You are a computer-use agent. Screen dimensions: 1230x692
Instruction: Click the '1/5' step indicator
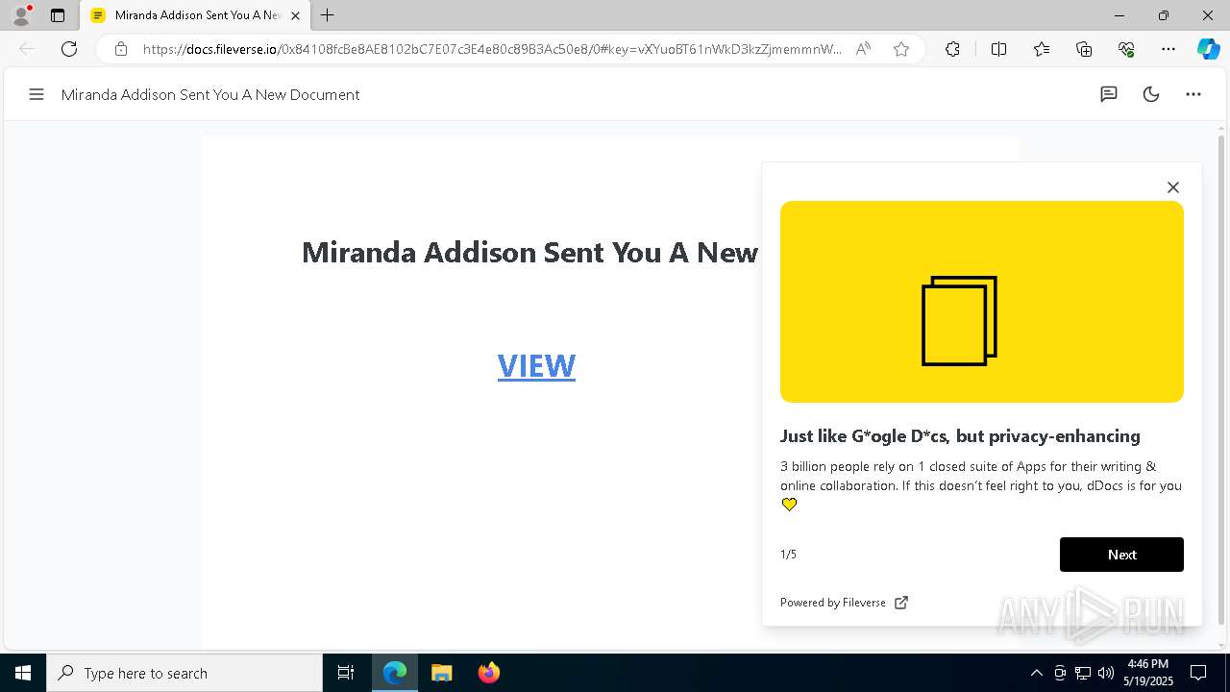click(788, 555)
